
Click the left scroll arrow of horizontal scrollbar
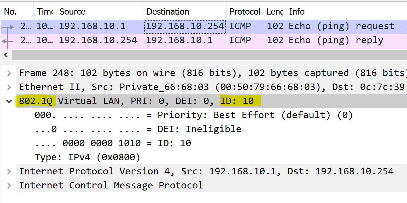[6, 55]
